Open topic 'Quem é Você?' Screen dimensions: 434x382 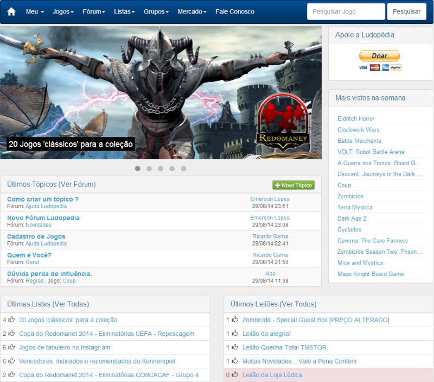pos(29,255)
